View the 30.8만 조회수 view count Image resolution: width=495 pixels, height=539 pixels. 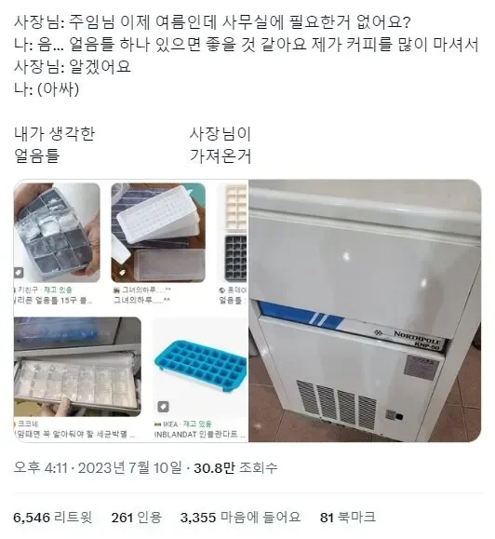[x=235, y=468]
